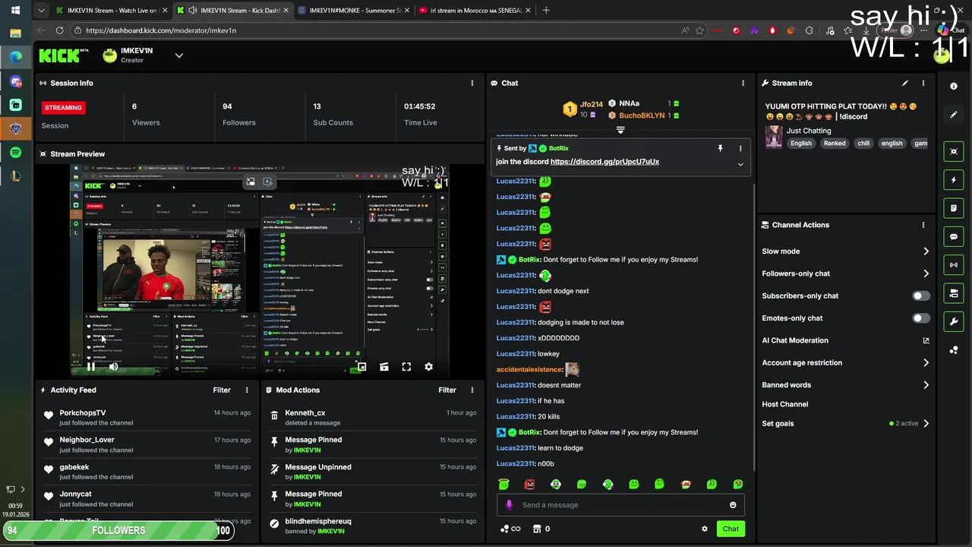Viewport: 972px width, 547px height.
Task: Collapse the chat leaderboard using the handle
Action: pyautogui.click(x=620, y=130)
